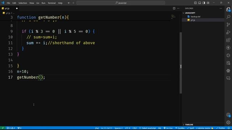Toggle the primary side bar layout button
This screenshot has width=232, height=130.
[195, 3]
